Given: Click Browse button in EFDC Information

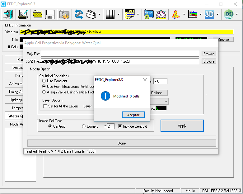Looking at the screenshot, I should [223, 40].
